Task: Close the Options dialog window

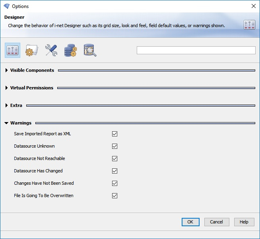Action: [x=253, y=6]
